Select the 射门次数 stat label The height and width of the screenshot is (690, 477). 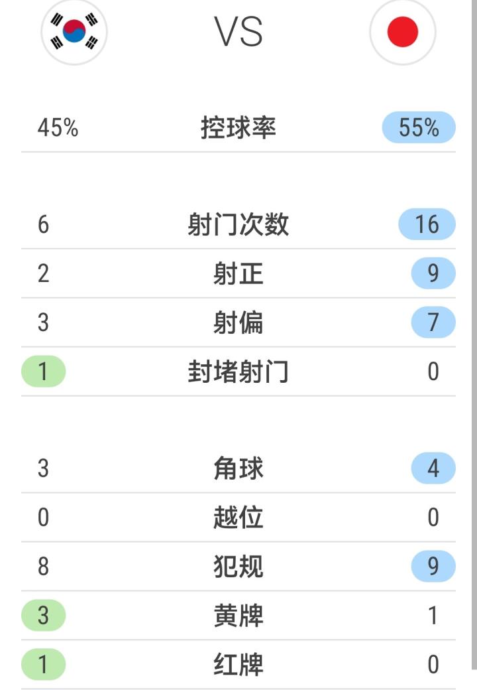(x=238, y=225)
